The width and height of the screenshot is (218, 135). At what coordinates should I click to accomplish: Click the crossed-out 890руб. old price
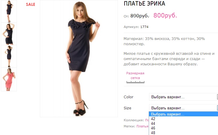(140, 16)
